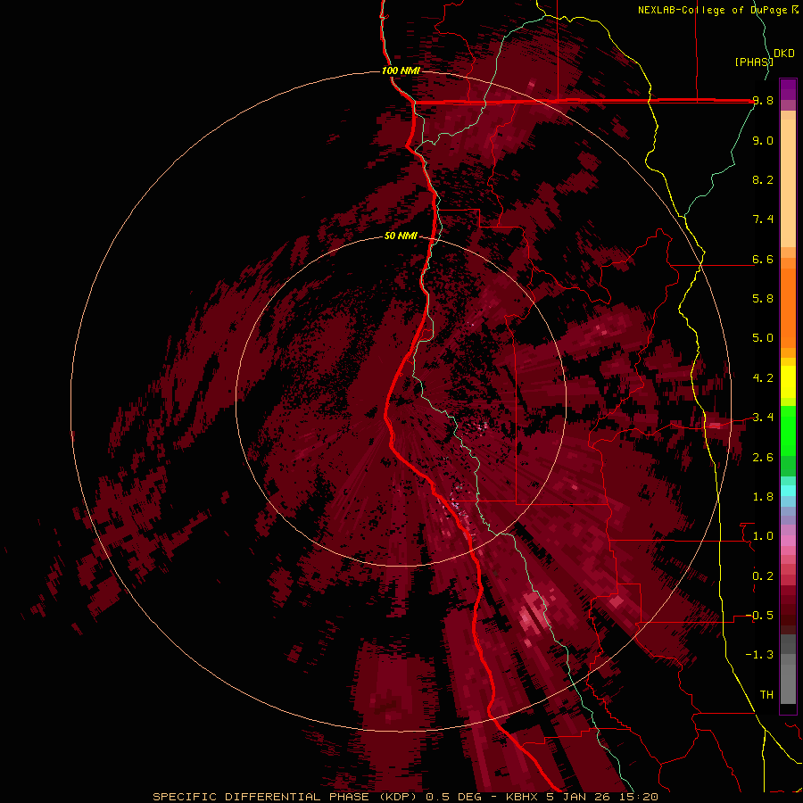
Task: Click the 4.2 scale value
Action: tap(763, 378)
